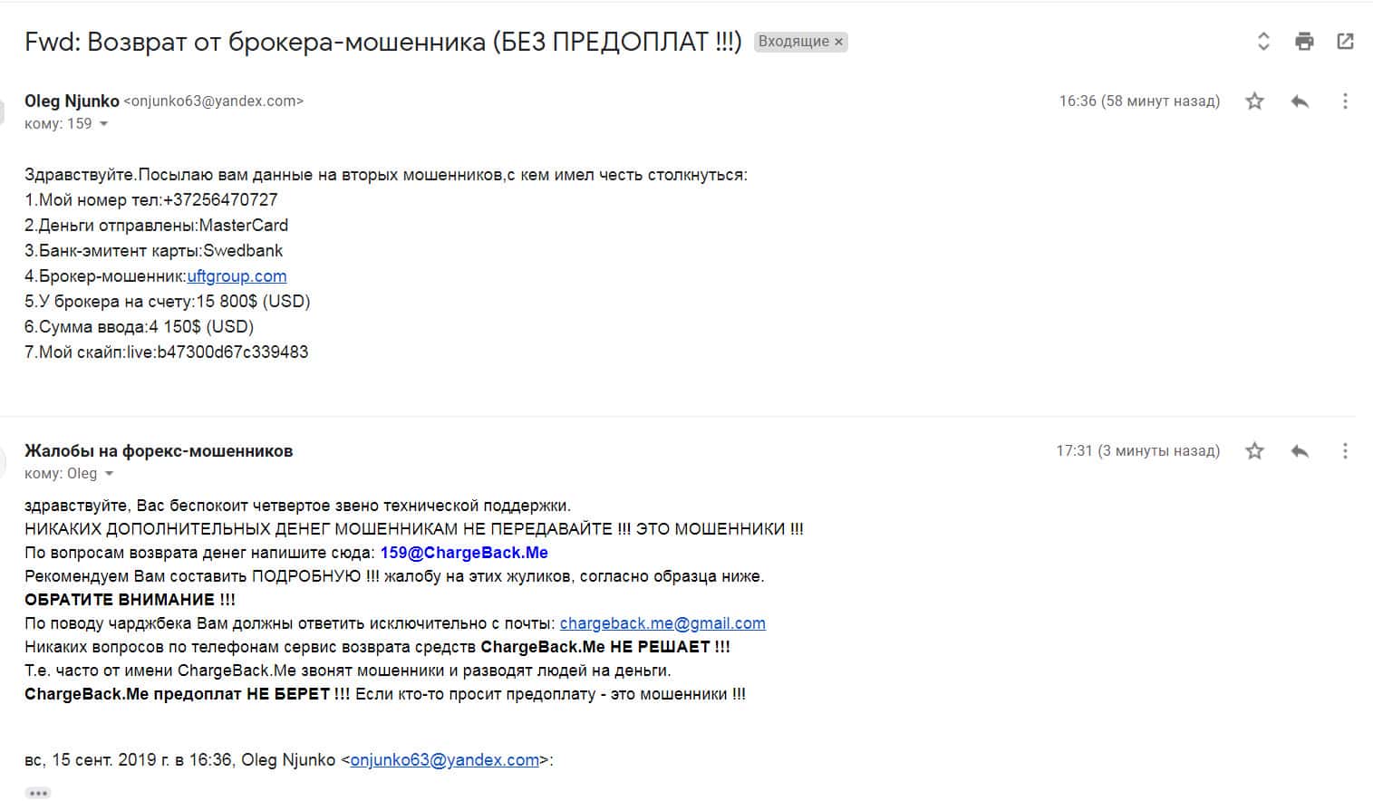Screen dimensions: 1373x801
Task: Expand recipient details next to кому: Oleg
Action: [x=110, y=474]
